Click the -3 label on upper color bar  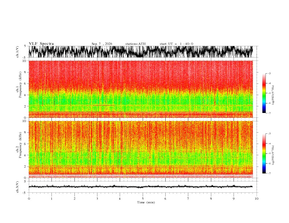[269, 73]
